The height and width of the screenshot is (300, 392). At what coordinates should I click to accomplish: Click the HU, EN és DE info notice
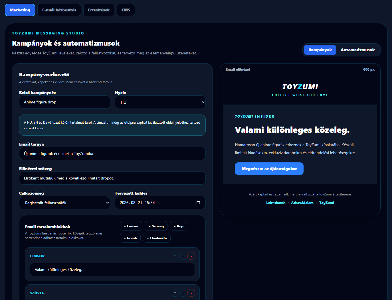pos(112,125)
